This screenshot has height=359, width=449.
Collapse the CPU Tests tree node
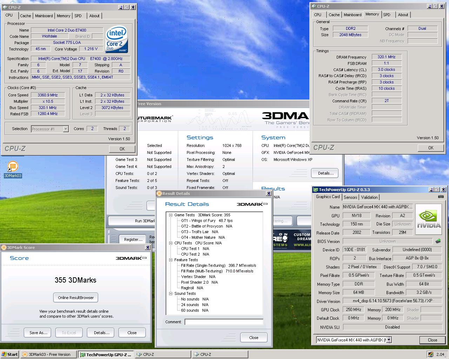(x=170, y=243)
